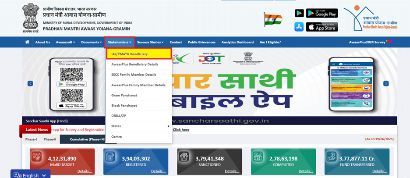Switch to the Phase-I tab

31,139
